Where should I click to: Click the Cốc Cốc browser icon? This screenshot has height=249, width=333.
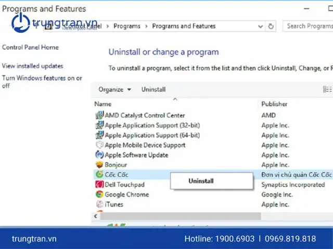[99, 174]
